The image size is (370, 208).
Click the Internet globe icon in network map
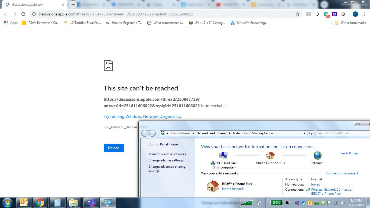point(317,155)
